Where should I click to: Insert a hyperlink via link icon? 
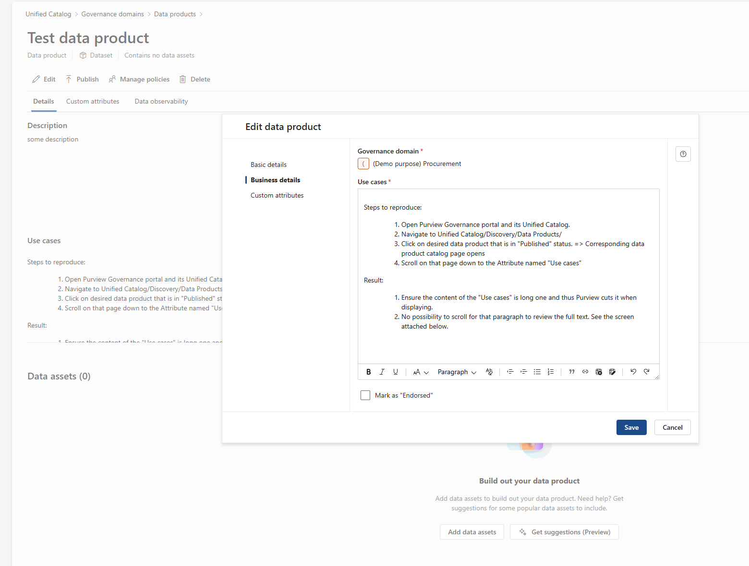click(585, 372)
